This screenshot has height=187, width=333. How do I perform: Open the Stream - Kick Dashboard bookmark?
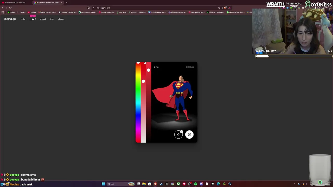coord(17,12)
